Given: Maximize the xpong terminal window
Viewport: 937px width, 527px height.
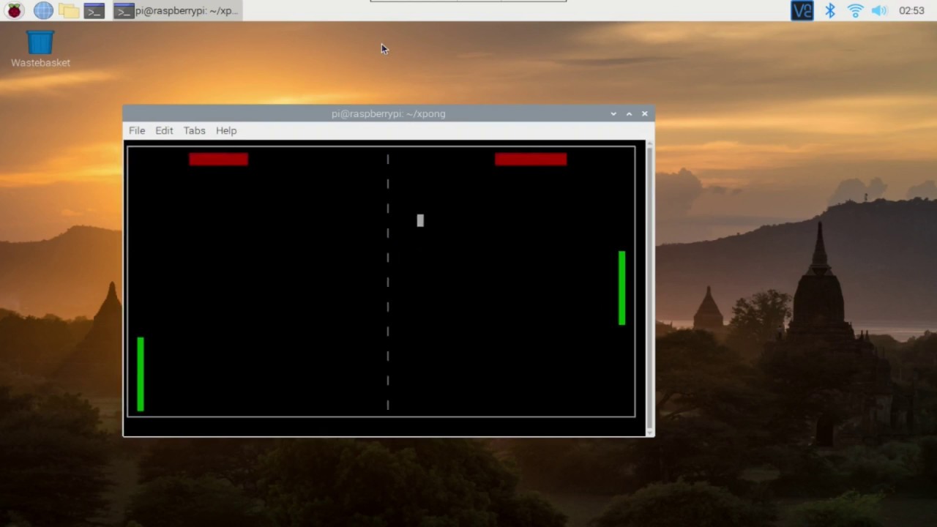Looking at the screenshot, I should pos(629,113).
